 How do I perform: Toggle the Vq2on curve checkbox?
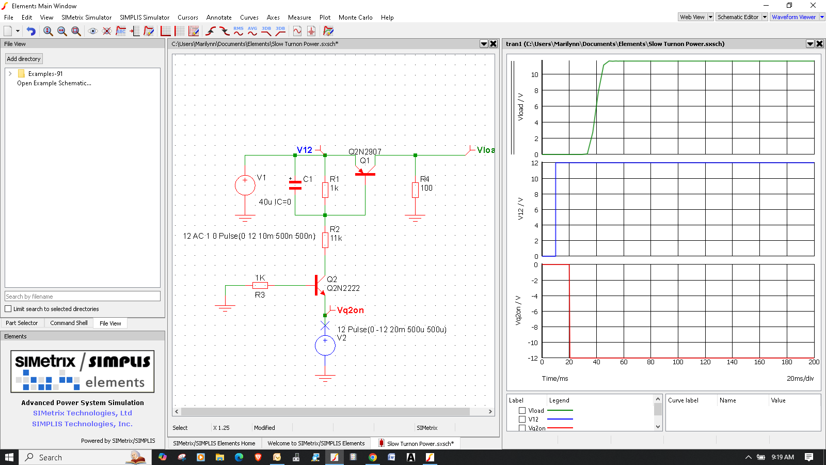tap(522, 428)
